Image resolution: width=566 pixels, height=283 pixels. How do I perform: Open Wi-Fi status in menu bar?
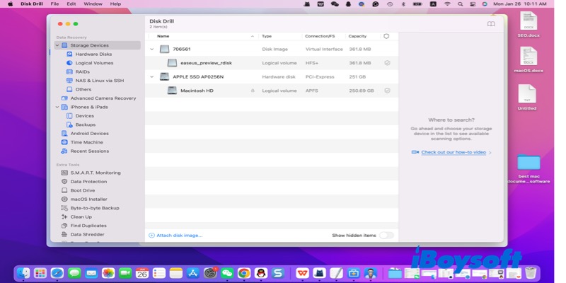[447, 4]
